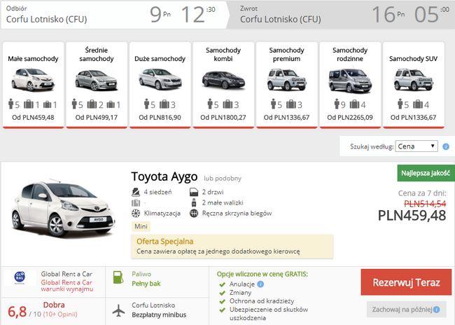Click the seat icon beside 4 siedzeń
Screen dimensions: 455x325
pyautogui.click(x=136, y=192)
